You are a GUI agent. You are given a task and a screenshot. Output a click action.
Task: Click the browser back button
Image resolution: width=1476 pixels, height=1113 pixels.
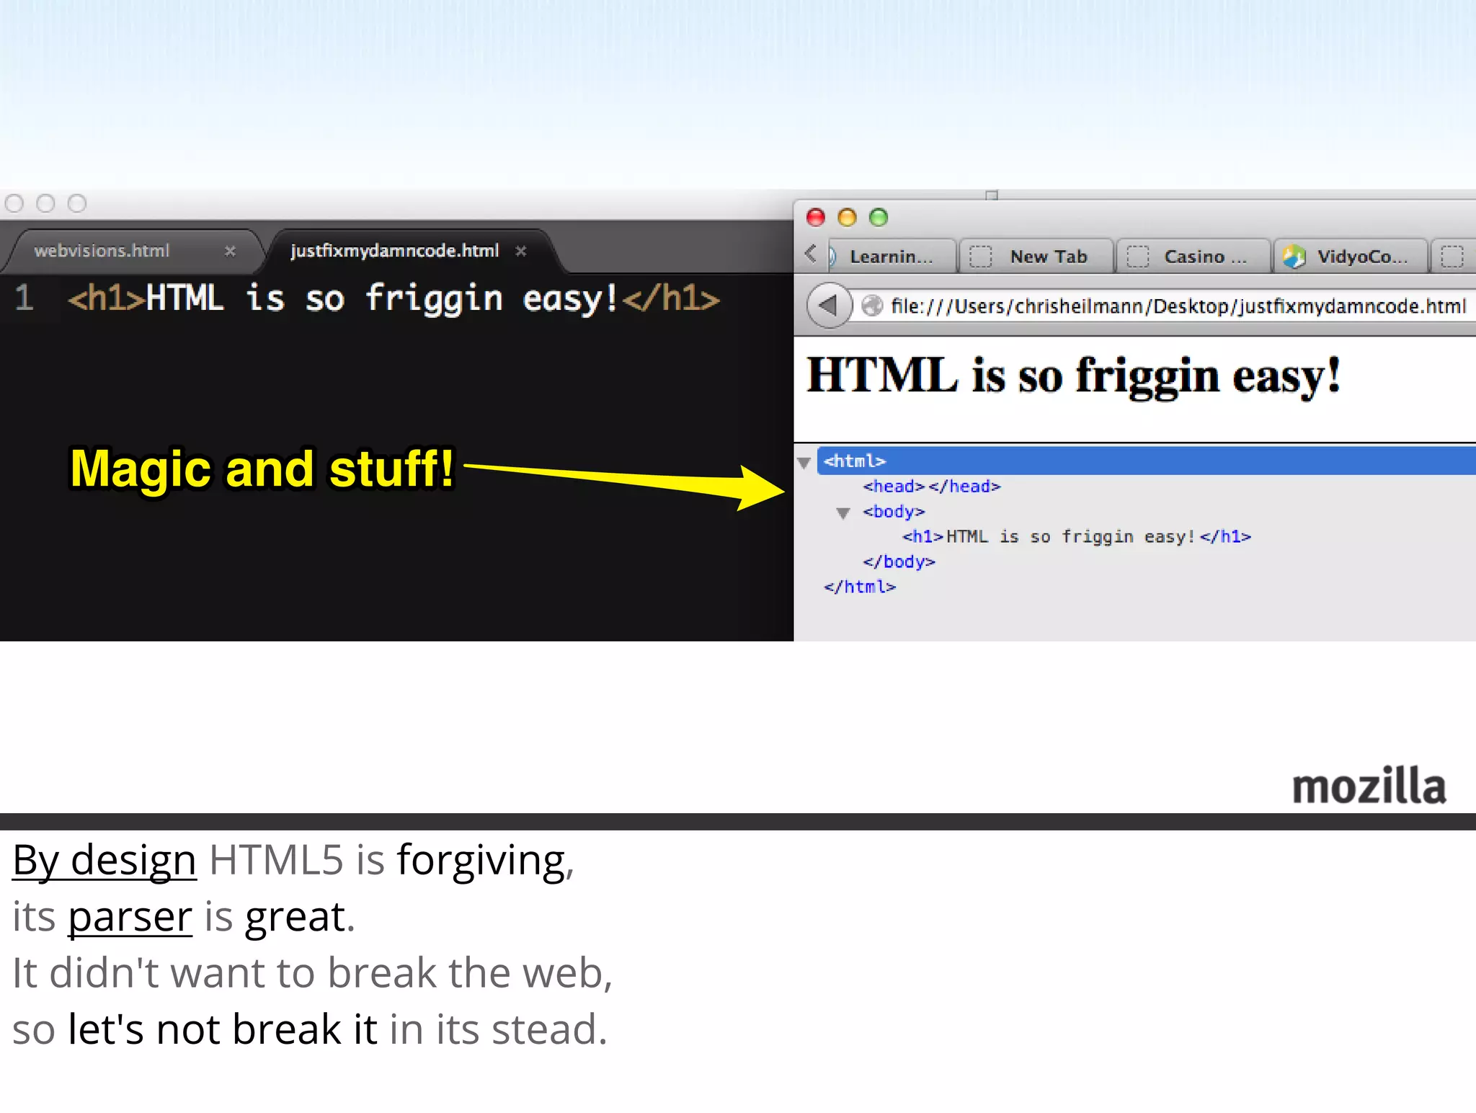point(828,306)
